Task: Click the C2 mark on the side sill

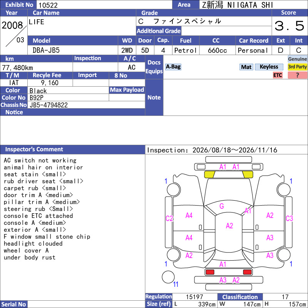Action: (x=169, y=218)
